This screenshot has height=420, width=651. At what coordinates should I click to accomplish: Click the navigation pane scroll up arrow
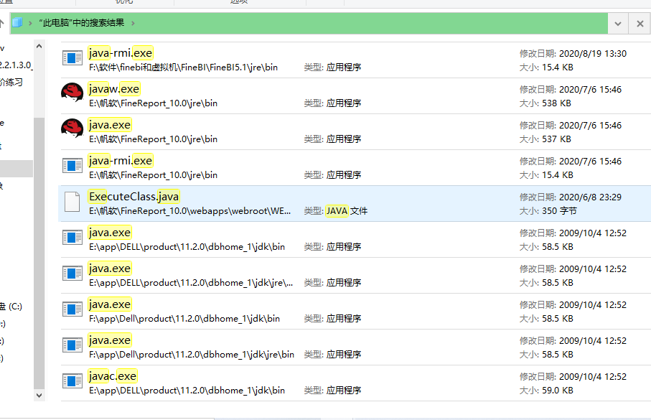pos(39,46)
